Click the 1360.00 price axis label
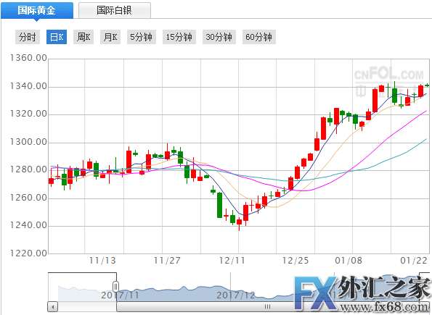The height and width of the screenshot is (315, 432). tap(28, 58)
